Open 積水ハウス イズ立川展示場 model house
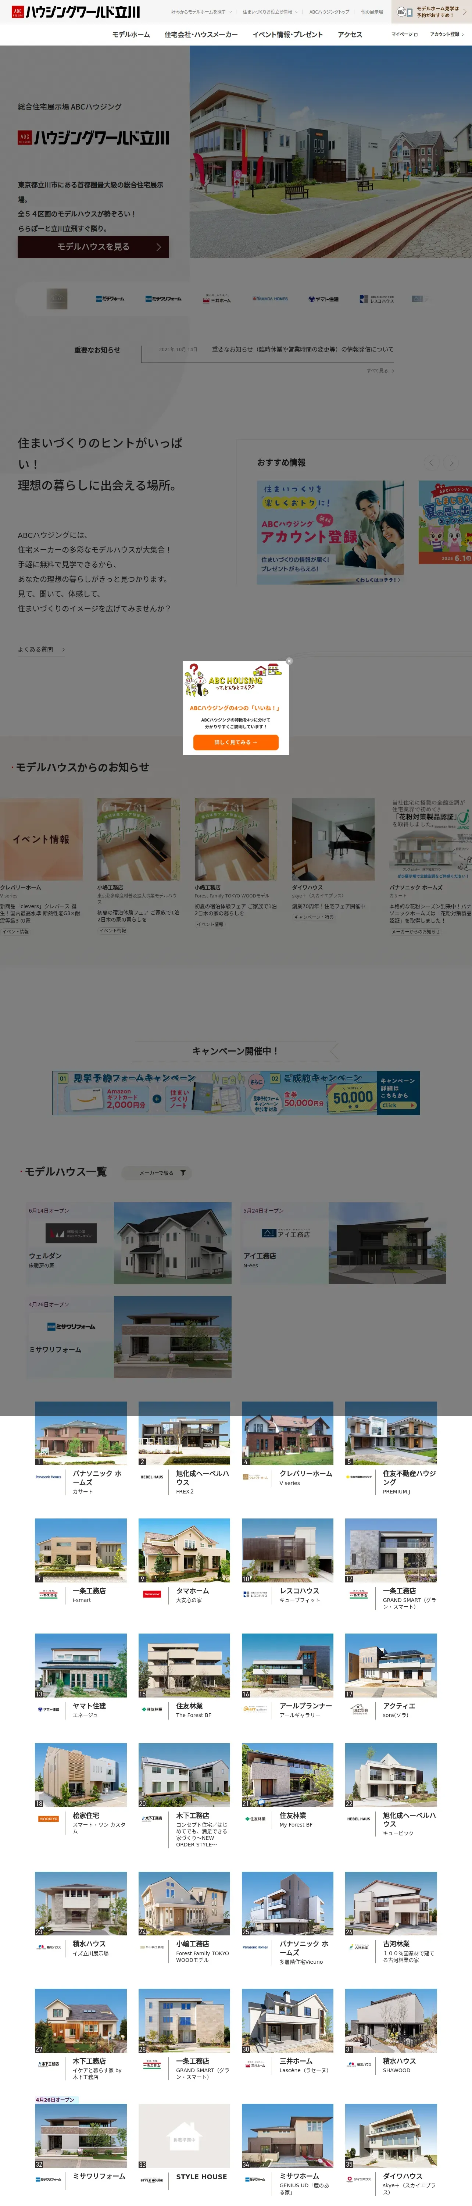 click(81, 1915)
